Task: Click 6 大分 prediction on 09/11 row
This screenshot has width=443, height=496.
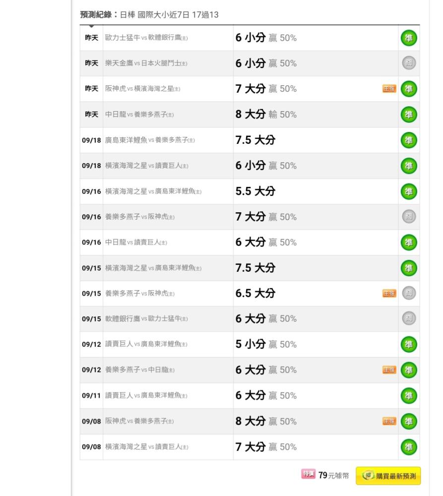Action: coord(266,395)
